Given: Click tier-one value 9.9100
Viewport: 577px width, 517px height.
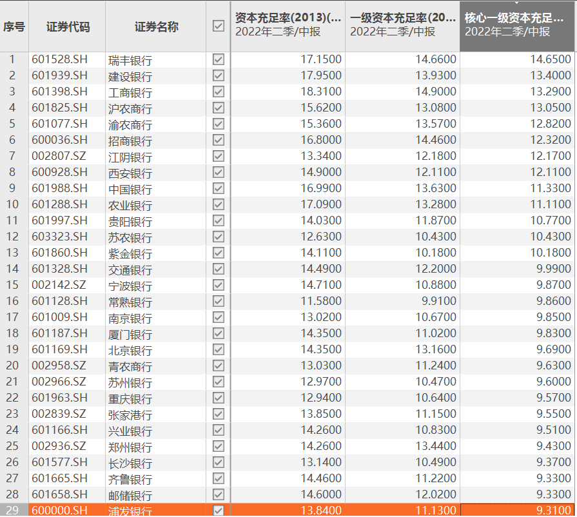Looking at the screenshot, I should 438,301.
